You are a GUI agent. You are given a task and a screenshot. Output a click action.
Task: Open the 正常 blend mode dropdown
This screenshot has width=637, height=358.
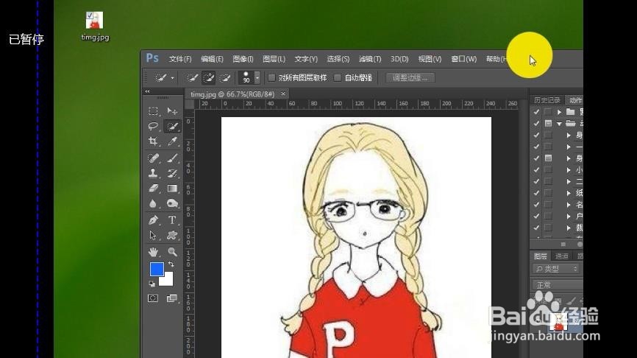558,285
